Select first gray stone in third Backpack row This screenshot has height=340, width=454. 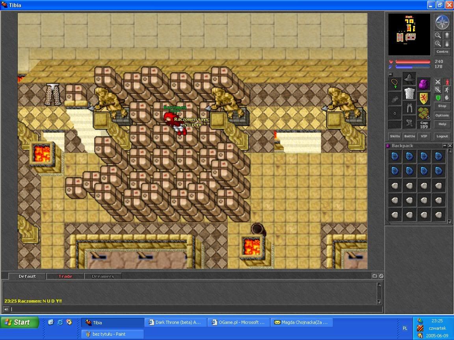[395, 186]
